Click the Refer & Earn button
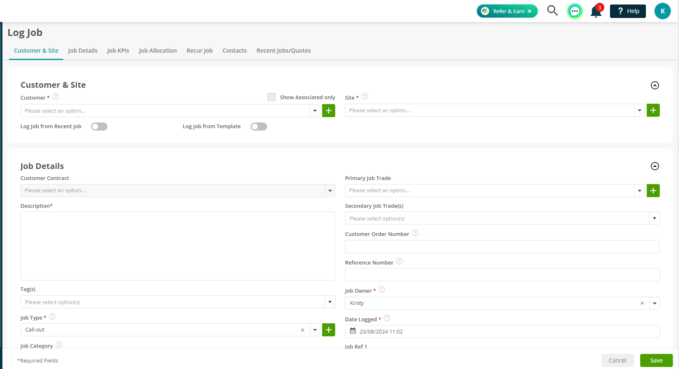 point(507,11)
